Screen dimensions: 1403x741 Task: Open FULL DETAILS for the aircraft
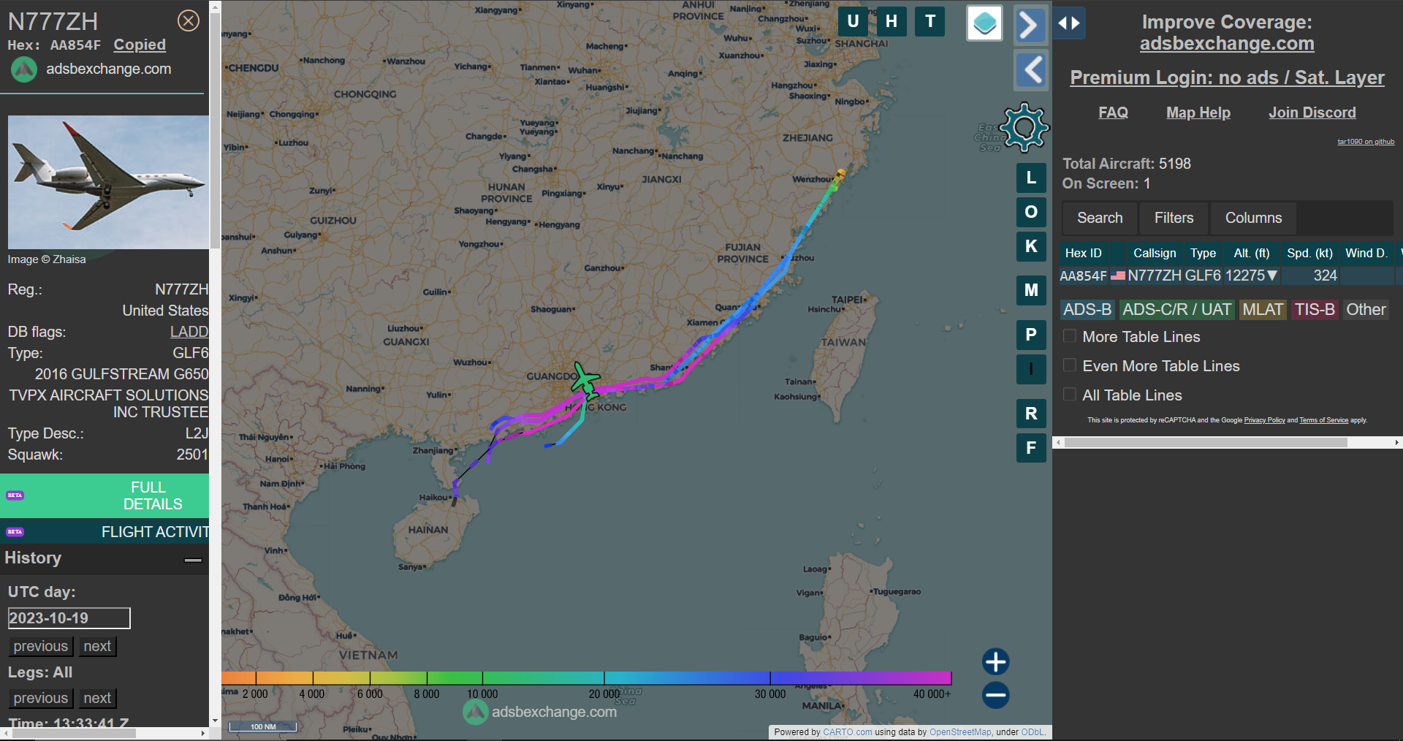(104, 495)
